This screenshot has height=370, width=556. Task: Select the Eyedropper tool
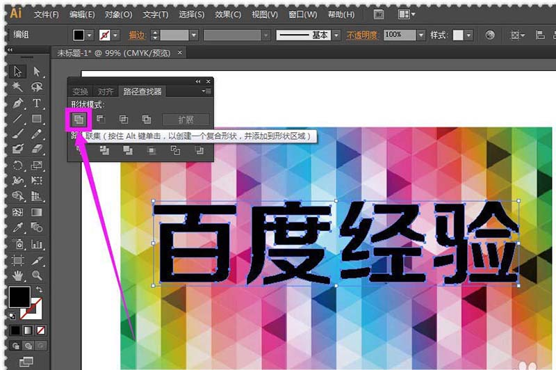tap(17, 227)
